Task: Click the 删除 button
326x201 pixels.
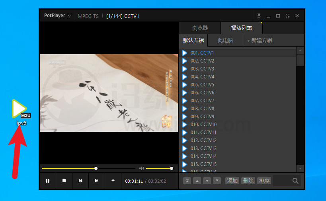Action: 248,181
